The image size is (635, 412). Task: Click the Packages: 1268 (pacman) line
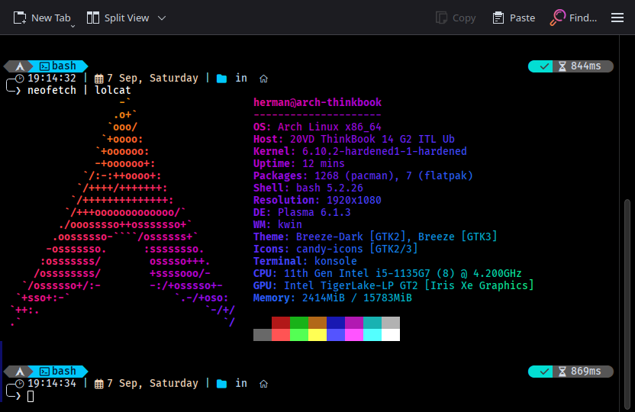click(x=363, y=175)
